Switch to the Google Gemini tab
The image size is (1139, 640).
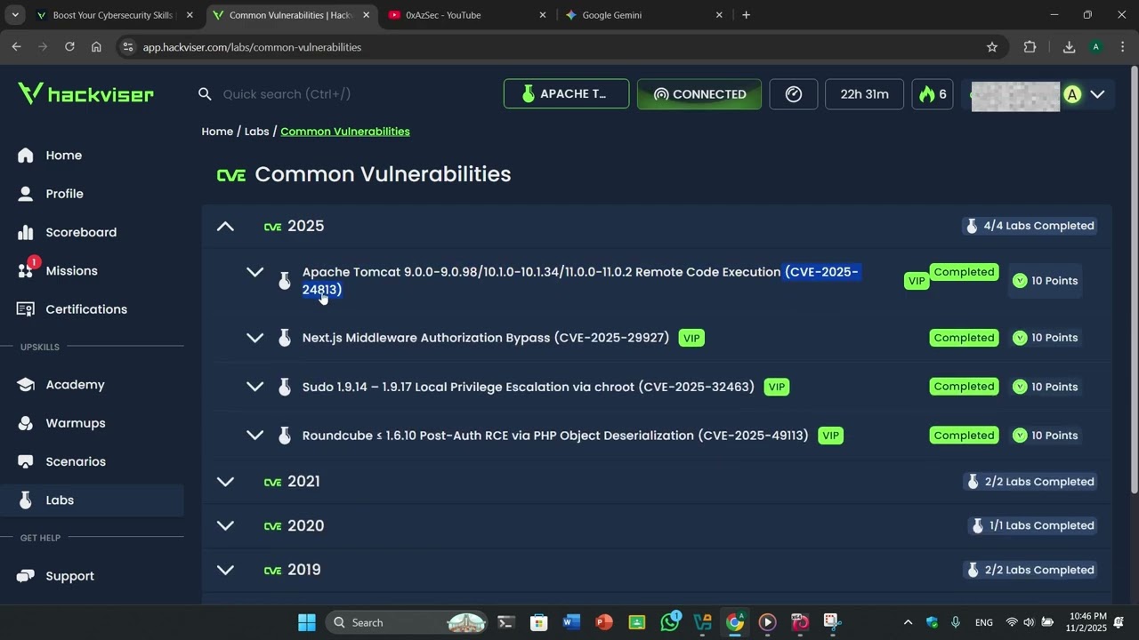pos(644,15)
